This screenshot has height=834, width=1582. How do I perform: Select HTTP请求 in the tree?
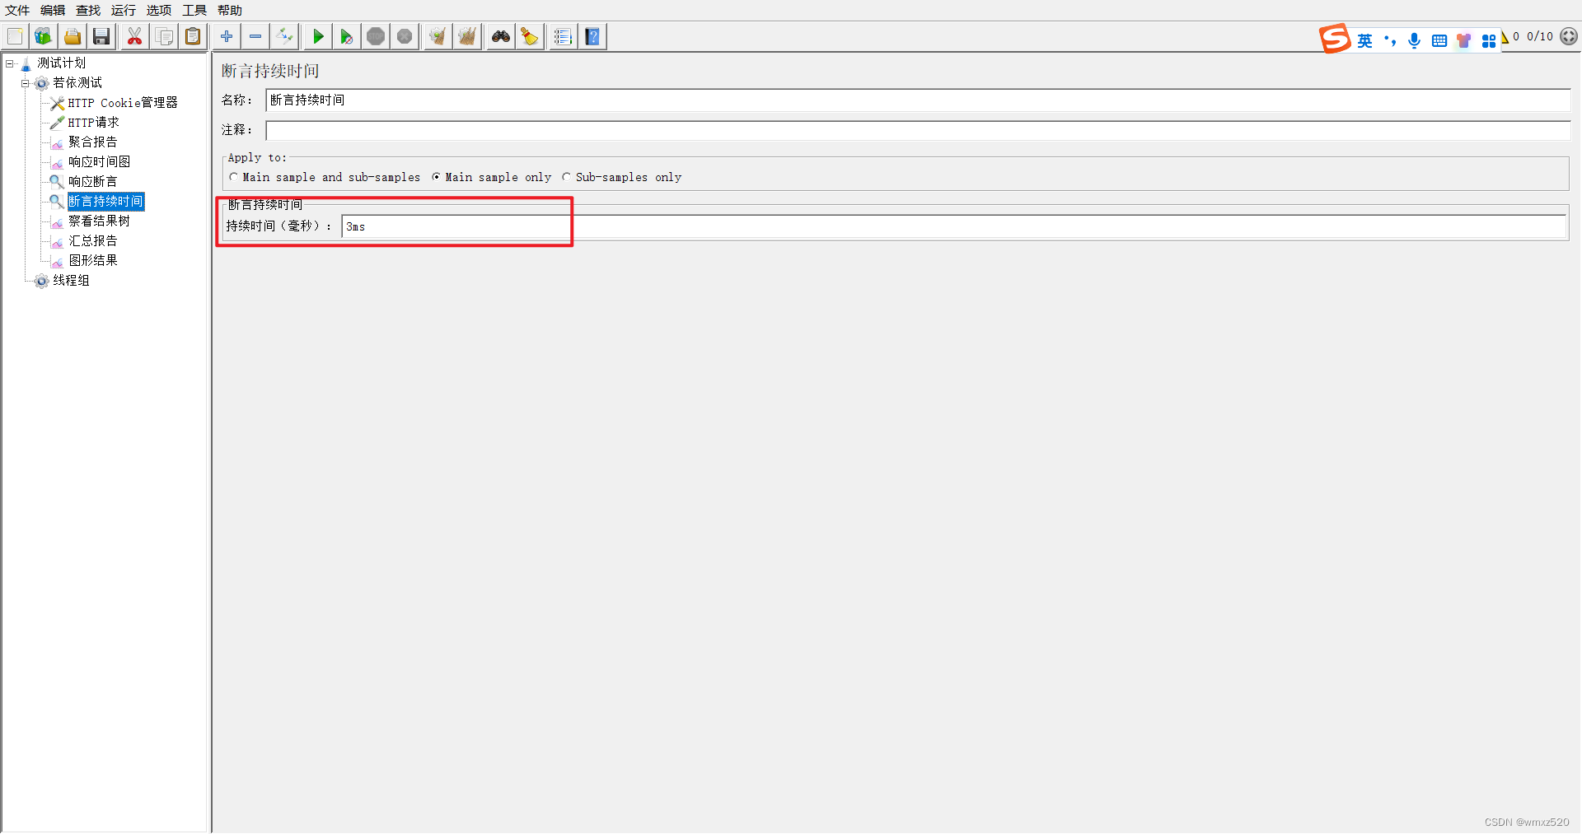94,123
